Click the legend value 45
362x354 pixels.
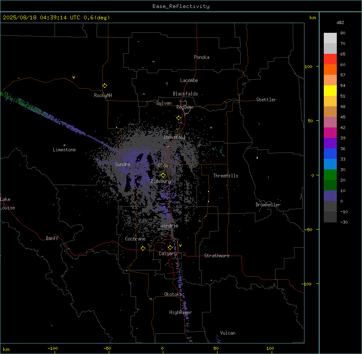343,117
